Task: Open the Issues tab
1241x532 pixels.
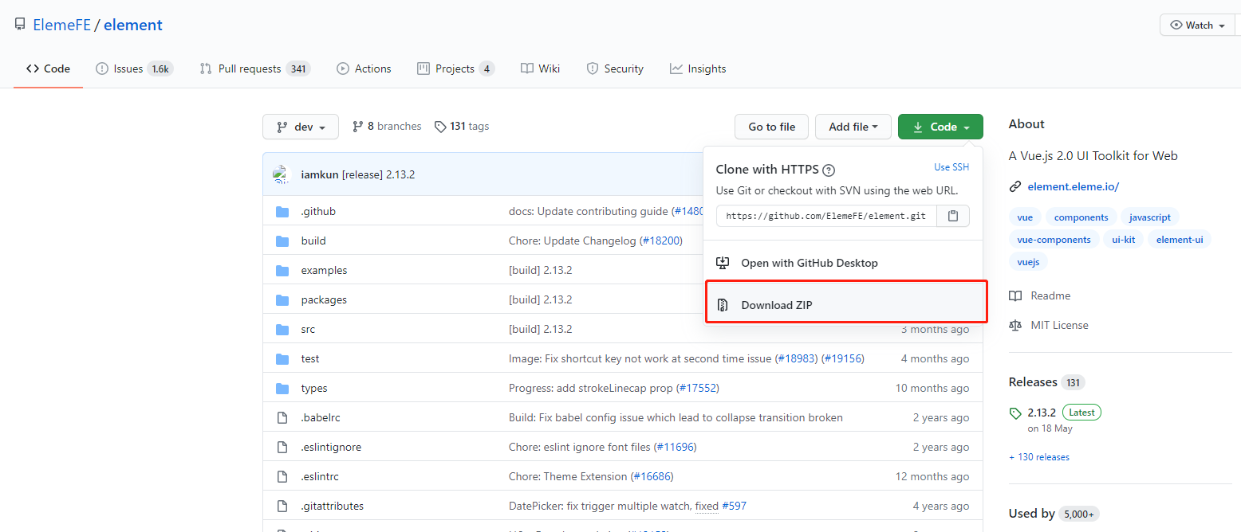Action: pyautogui.click(x=134, y=68)
